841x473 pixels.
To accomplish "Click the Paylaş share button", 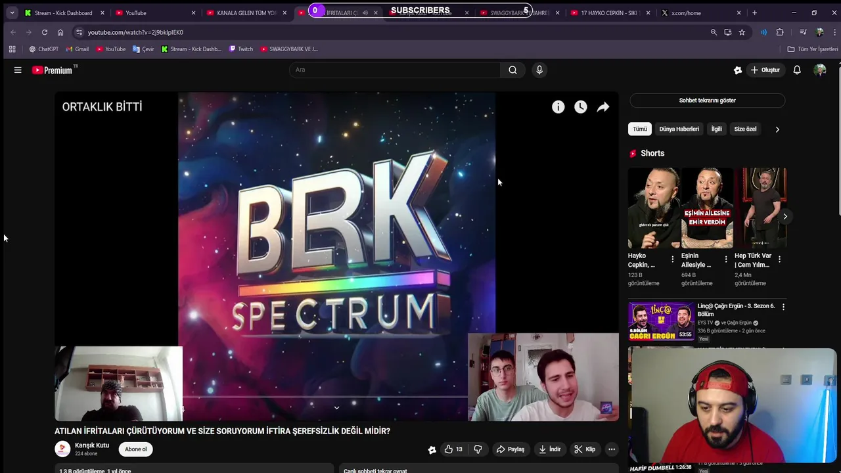I will 510,449.
